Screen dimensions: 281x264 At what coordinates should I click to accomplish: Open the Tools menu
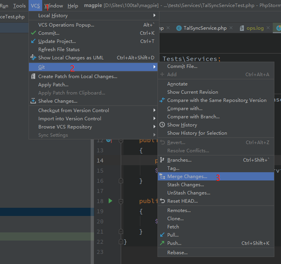click(x=20, y=6)
